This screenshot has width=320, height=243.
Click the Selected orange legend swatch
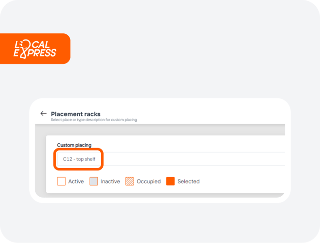point(171,181)
